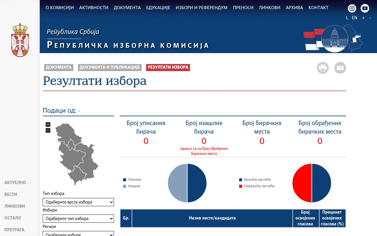Screen dimensions: 377x236
Task: Open the ПРЕНОСИ menu
Action: 243,8
